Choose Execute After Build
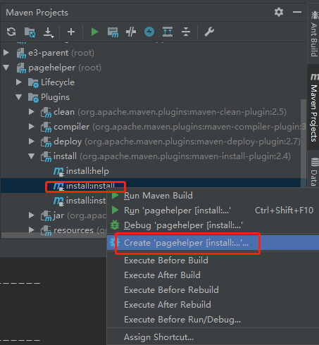319x345 pixels. coord(213,275)
